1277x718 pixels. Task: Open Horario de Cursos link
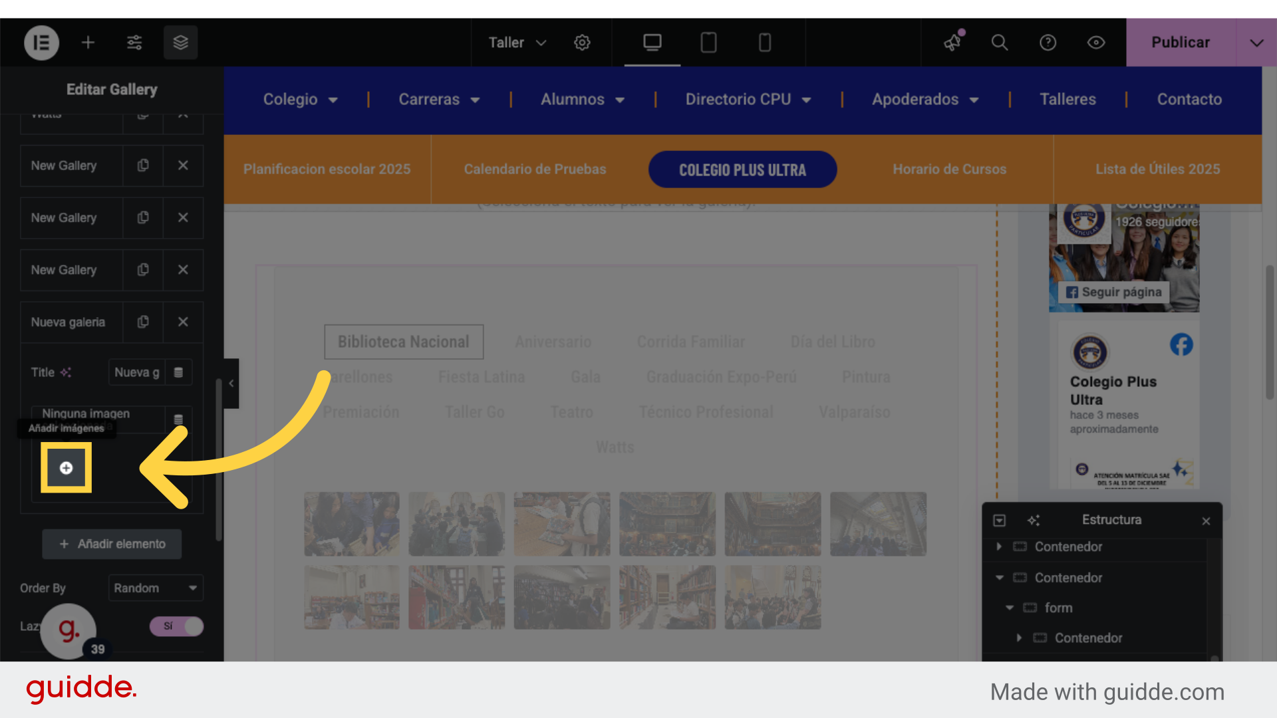(949, 169)
